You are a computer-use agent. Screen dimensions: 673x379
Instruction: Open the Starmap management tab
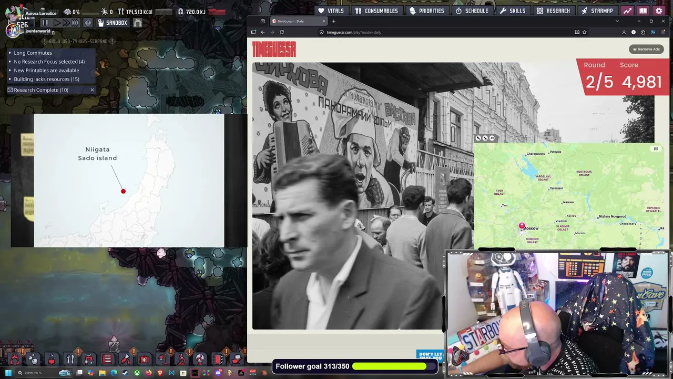[x=597, y=11]
